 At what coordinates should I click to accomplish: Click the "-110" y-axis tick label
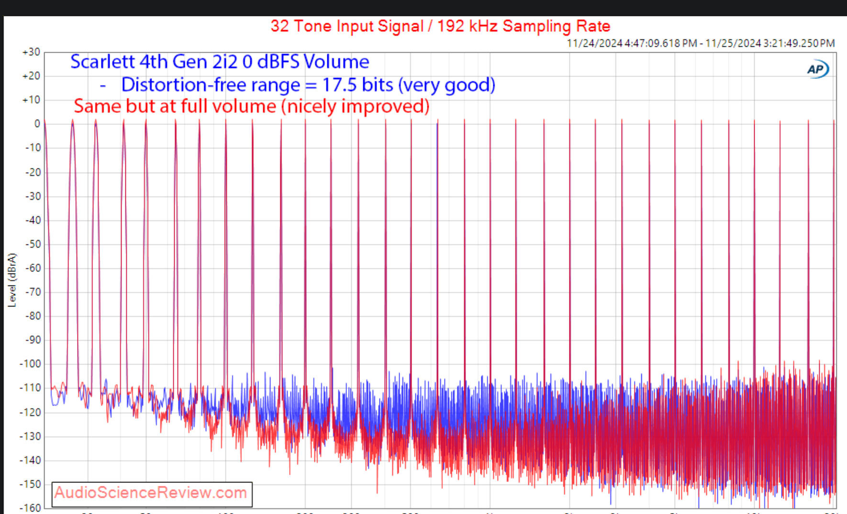30,388
